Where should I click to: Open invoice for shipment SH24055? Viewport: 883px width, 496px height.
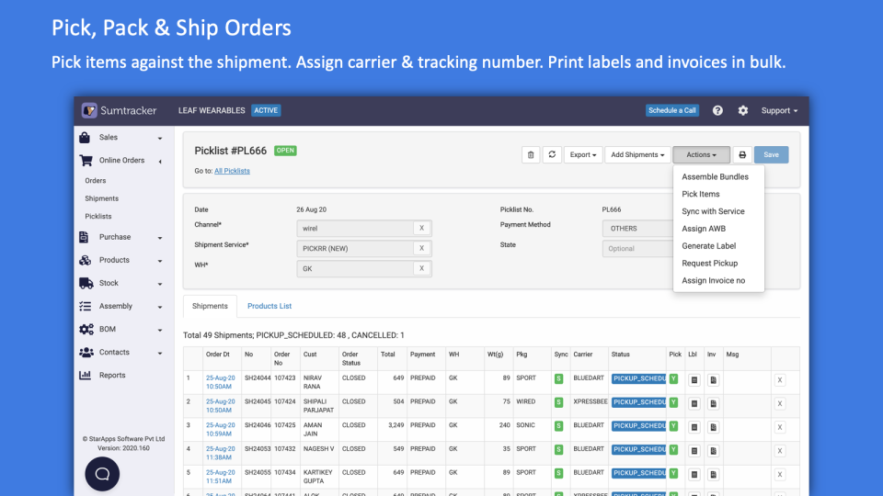coord(713,475)
